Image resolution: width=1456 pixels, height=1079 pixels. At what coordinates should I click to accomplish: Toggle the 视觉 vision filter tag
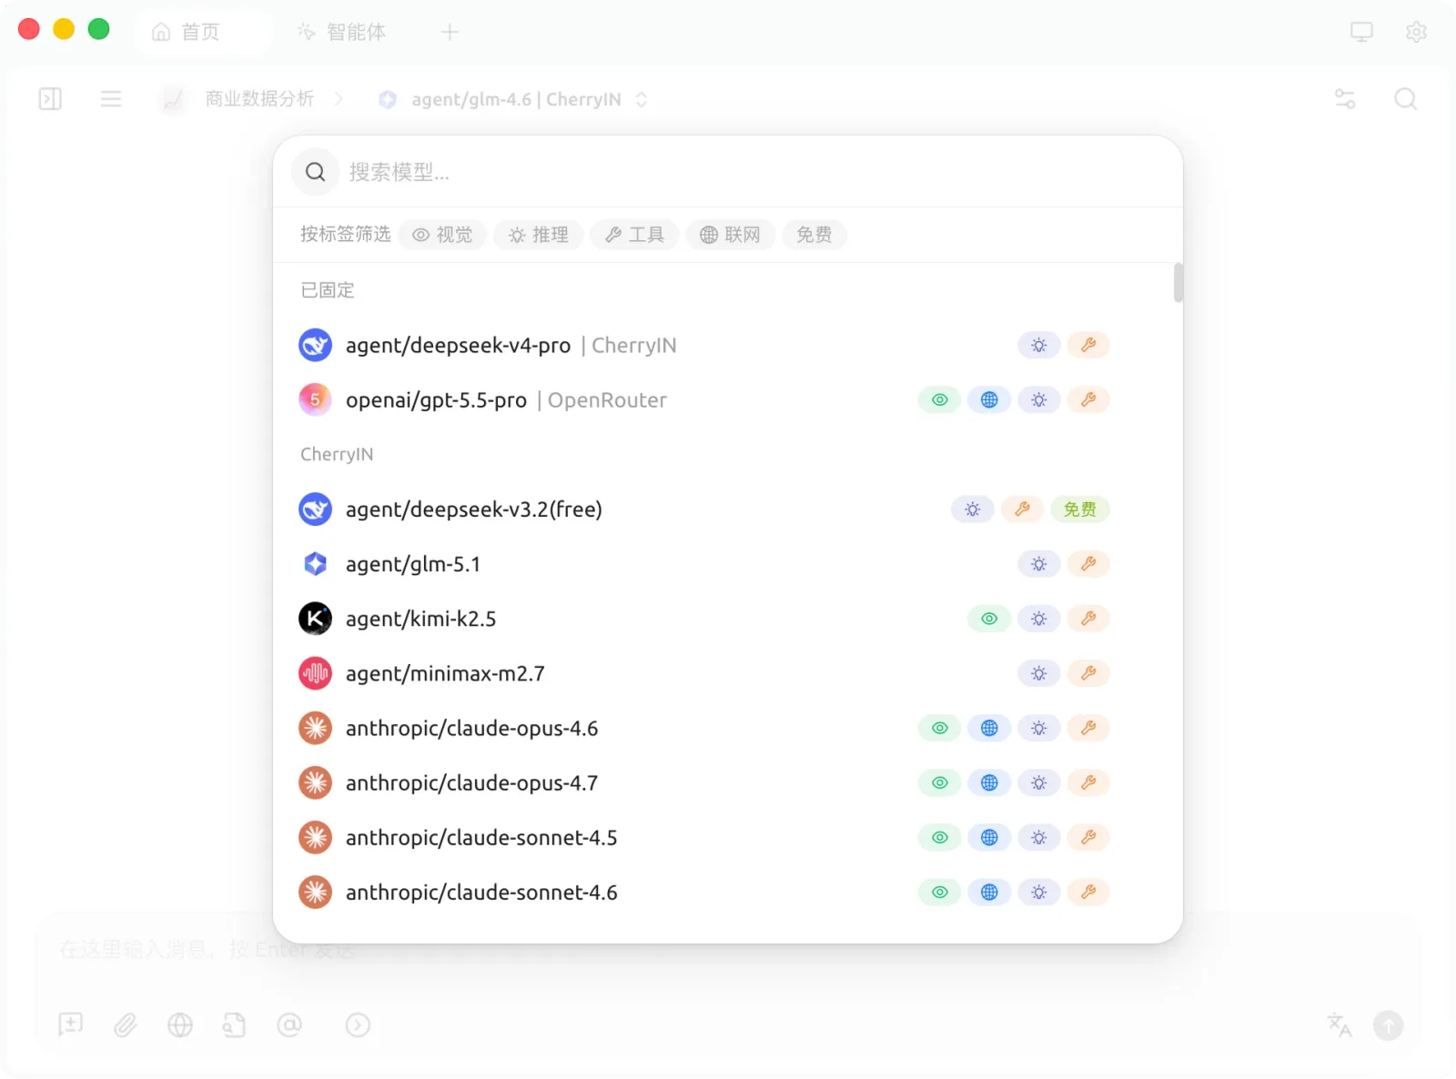(443, 235)
